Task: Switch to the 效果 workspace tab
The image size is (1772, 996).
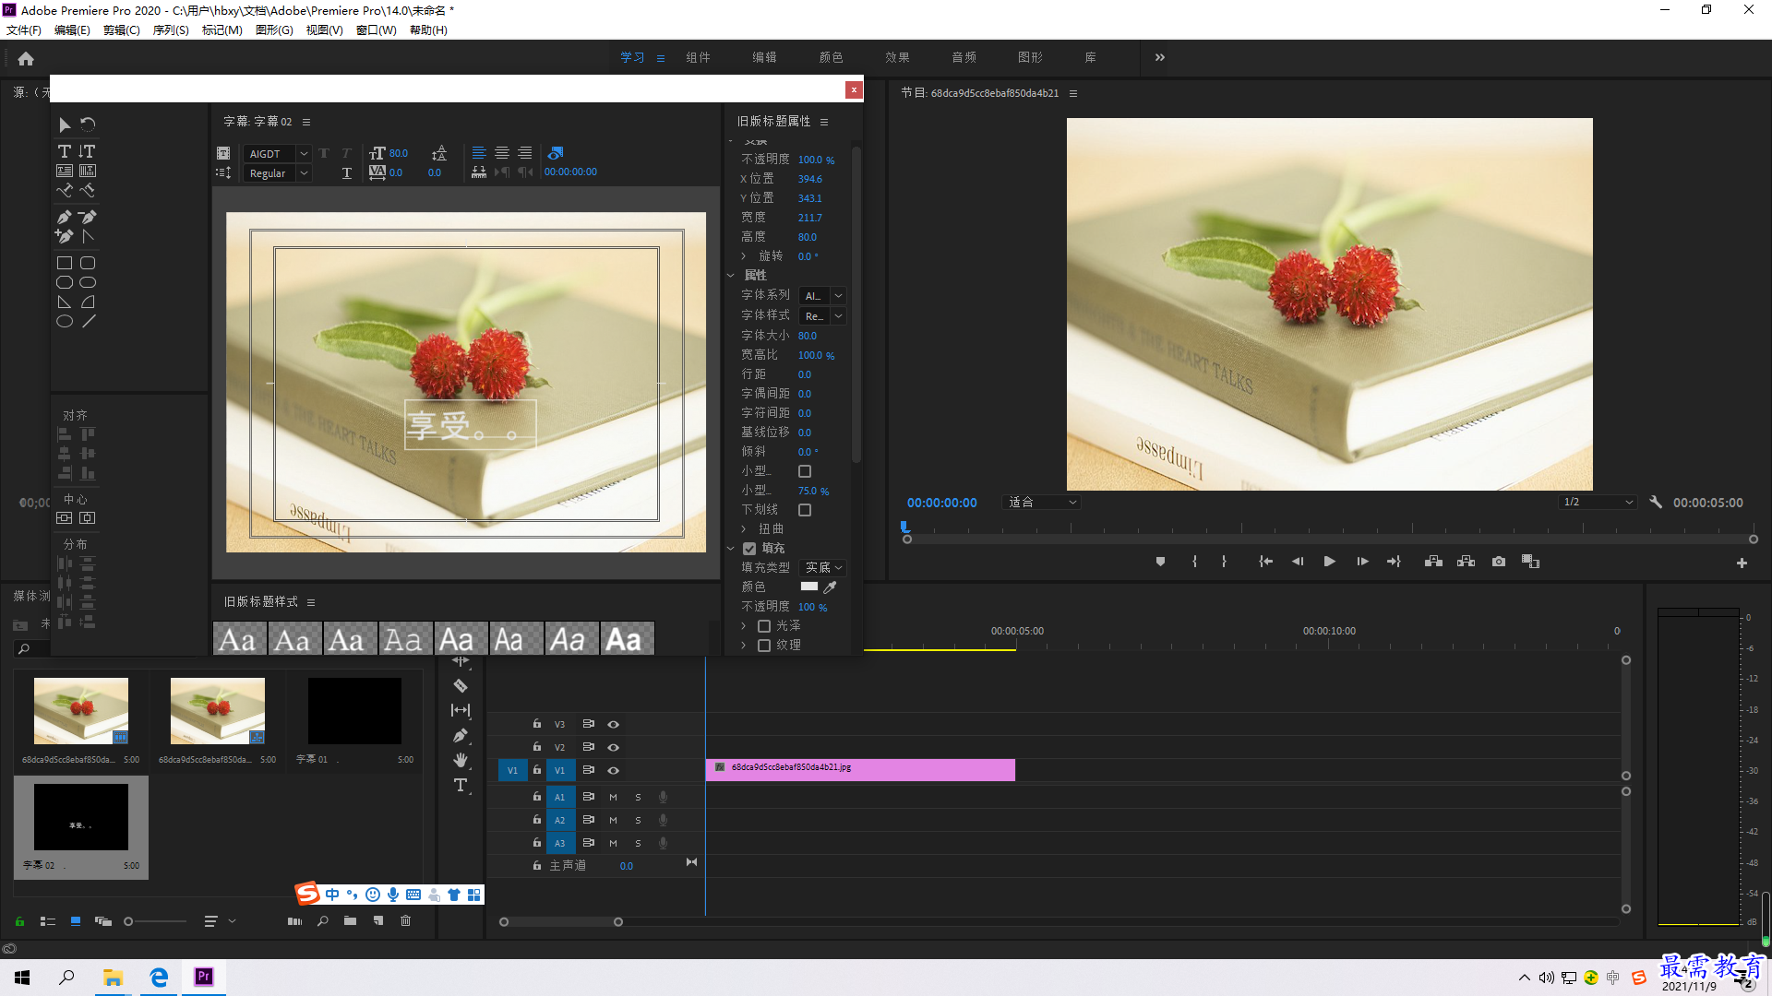Action: click(x=897, y=58)
